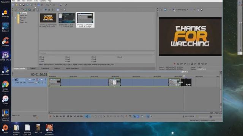This screenshot has width=243, height=136.
Task: Click Record in bottom transport bar
Action: (50, 116)
